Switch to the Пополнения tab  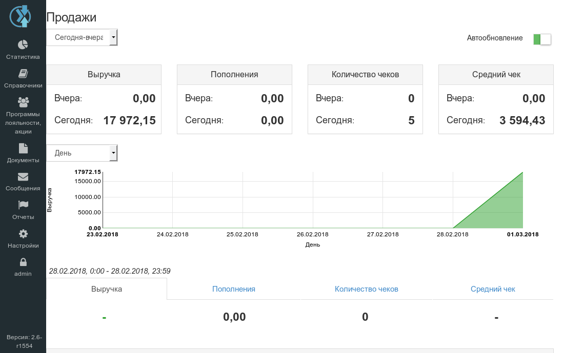click(x=234, y=289)
